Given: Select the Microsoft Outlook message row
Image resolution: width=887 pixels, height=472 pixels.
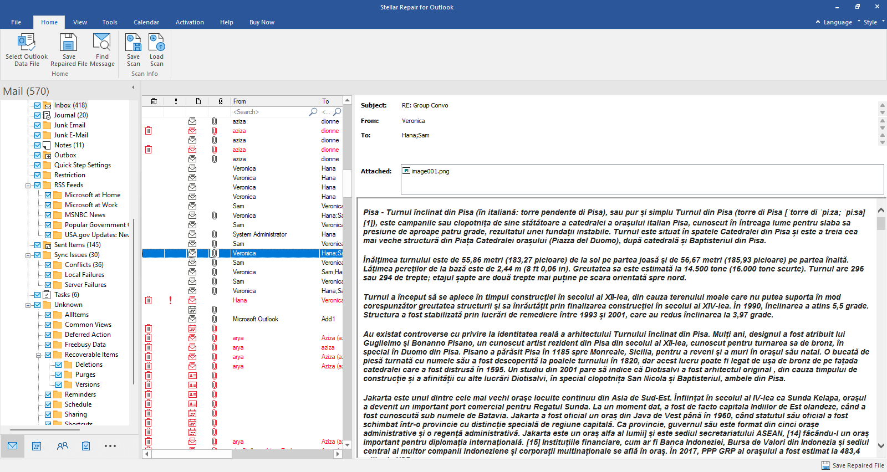Looking at the screenshot, I should coord(242,319).
